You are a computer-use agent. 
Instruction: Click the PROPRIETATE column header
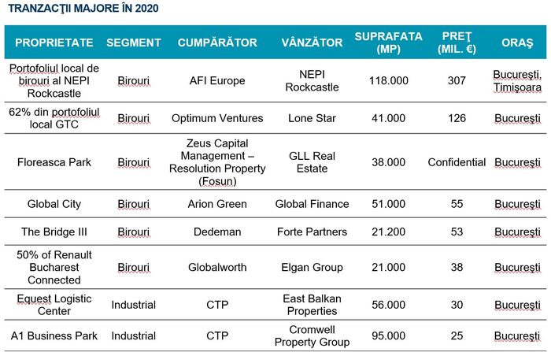click(54, 43)
